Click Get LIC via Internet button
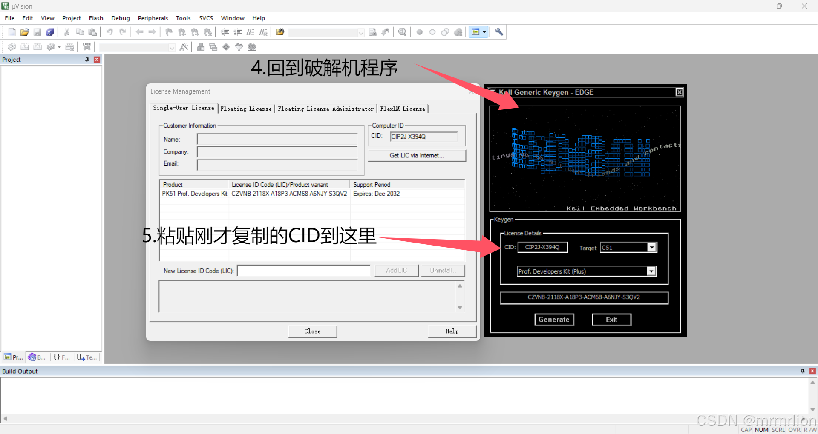Screen dimensions: 818x434 coord(417,155)
